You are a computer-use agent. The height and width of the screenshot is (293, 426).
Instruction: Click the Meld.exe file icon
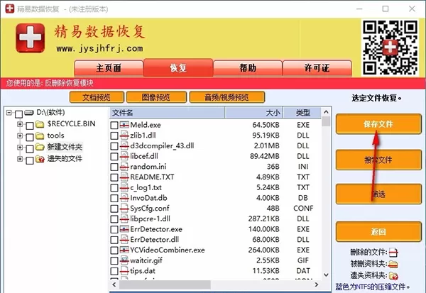[124, 125]
